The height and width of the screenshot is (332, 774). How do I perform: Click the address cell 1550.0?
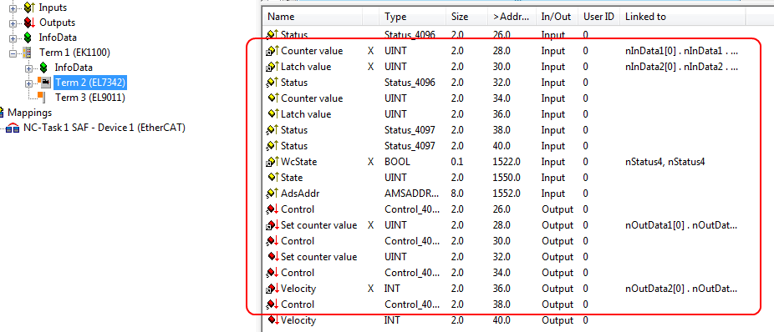507,178
